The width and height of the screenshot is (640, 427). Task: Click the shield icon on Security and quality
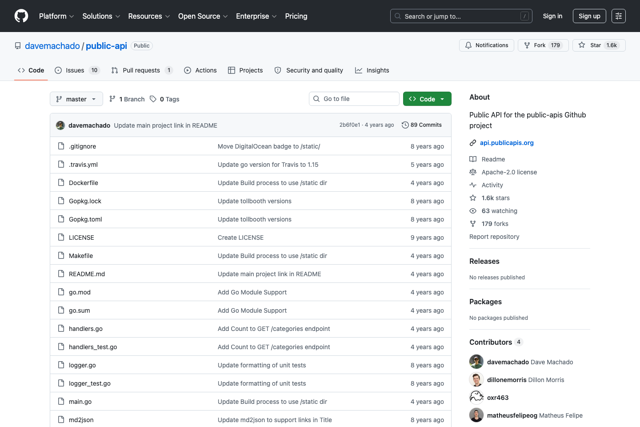point(277,70)
